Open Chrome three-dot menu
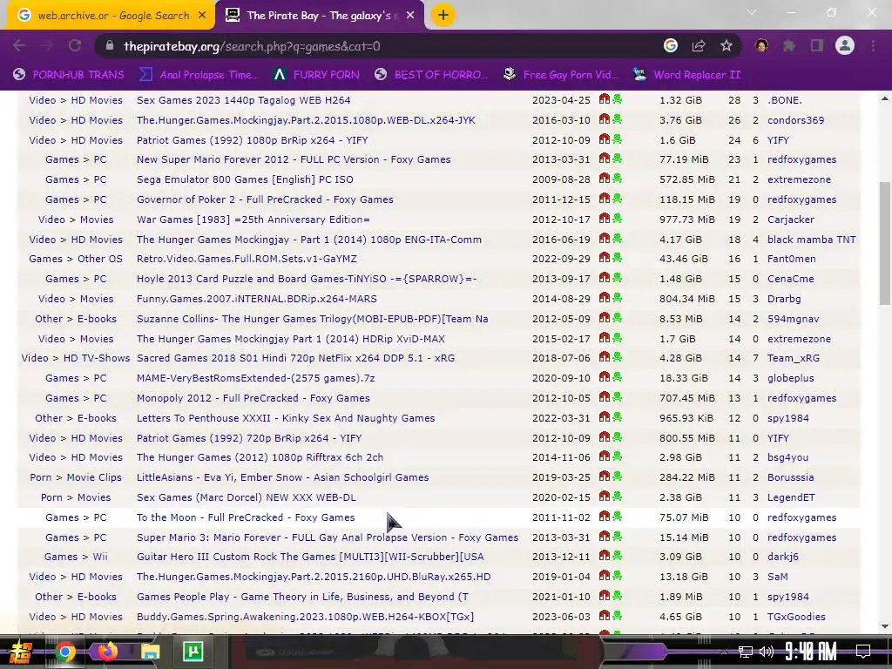The image size is (892, 669). [x=873, y=46]
